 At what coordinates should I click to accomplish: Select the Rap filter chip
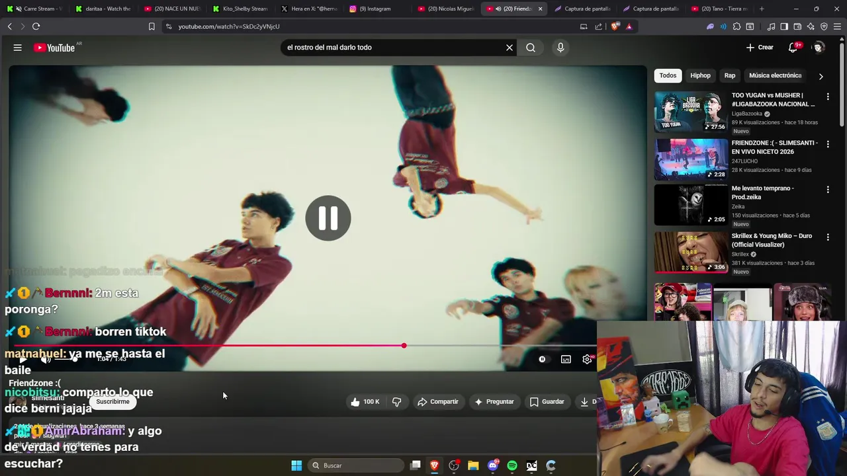click(x=730, y=75)
